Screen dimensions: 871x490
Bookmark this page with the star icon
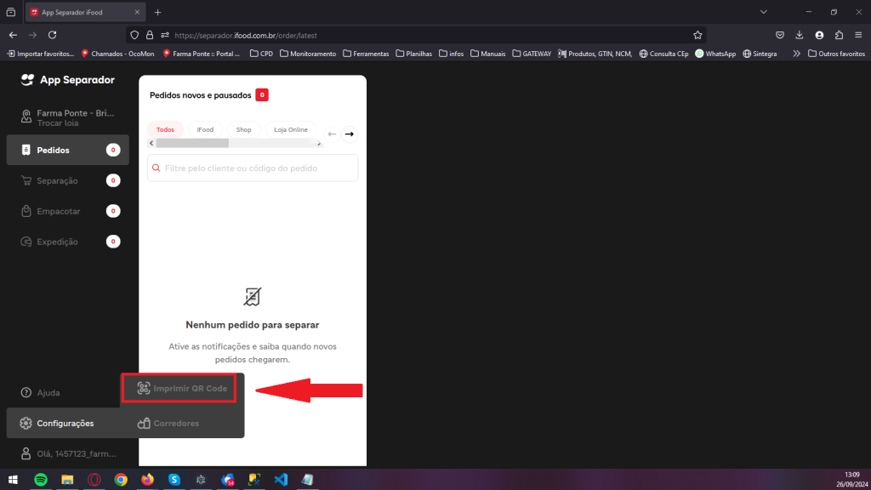[x=697, y=35]
